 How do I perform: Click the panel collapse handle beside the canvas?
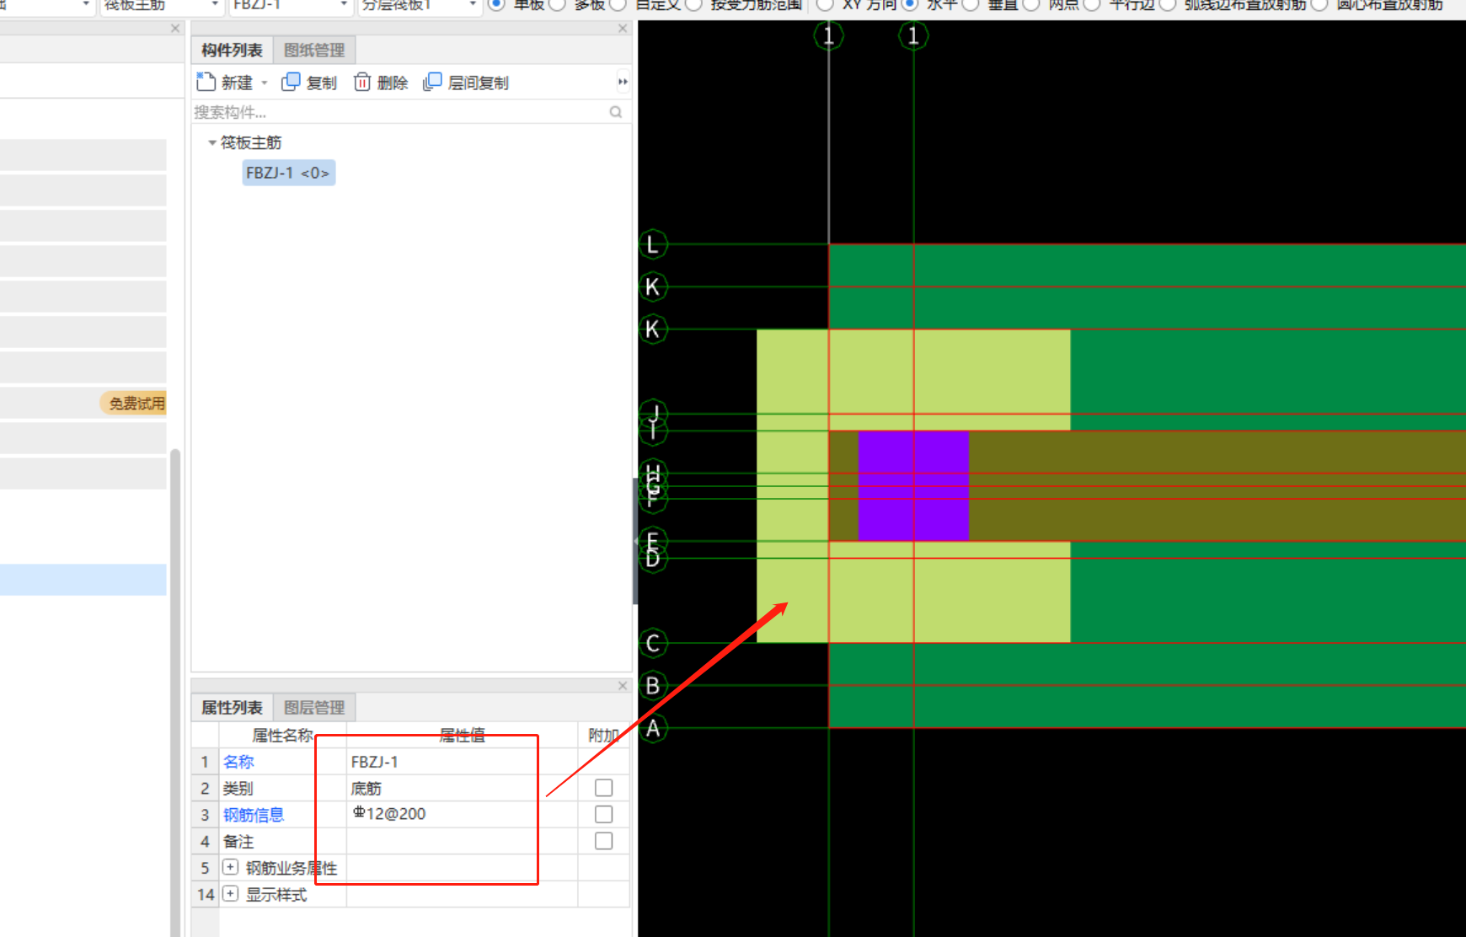click(634, 541)
